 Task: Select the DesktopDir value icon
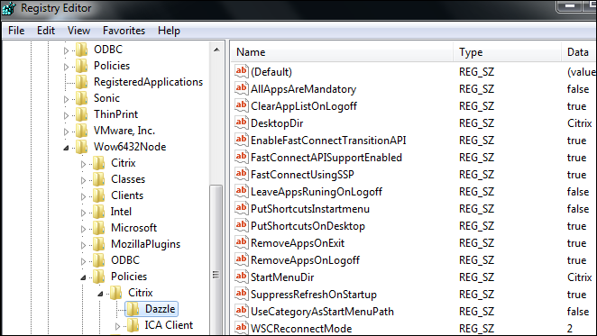click(x=242, y=123)
